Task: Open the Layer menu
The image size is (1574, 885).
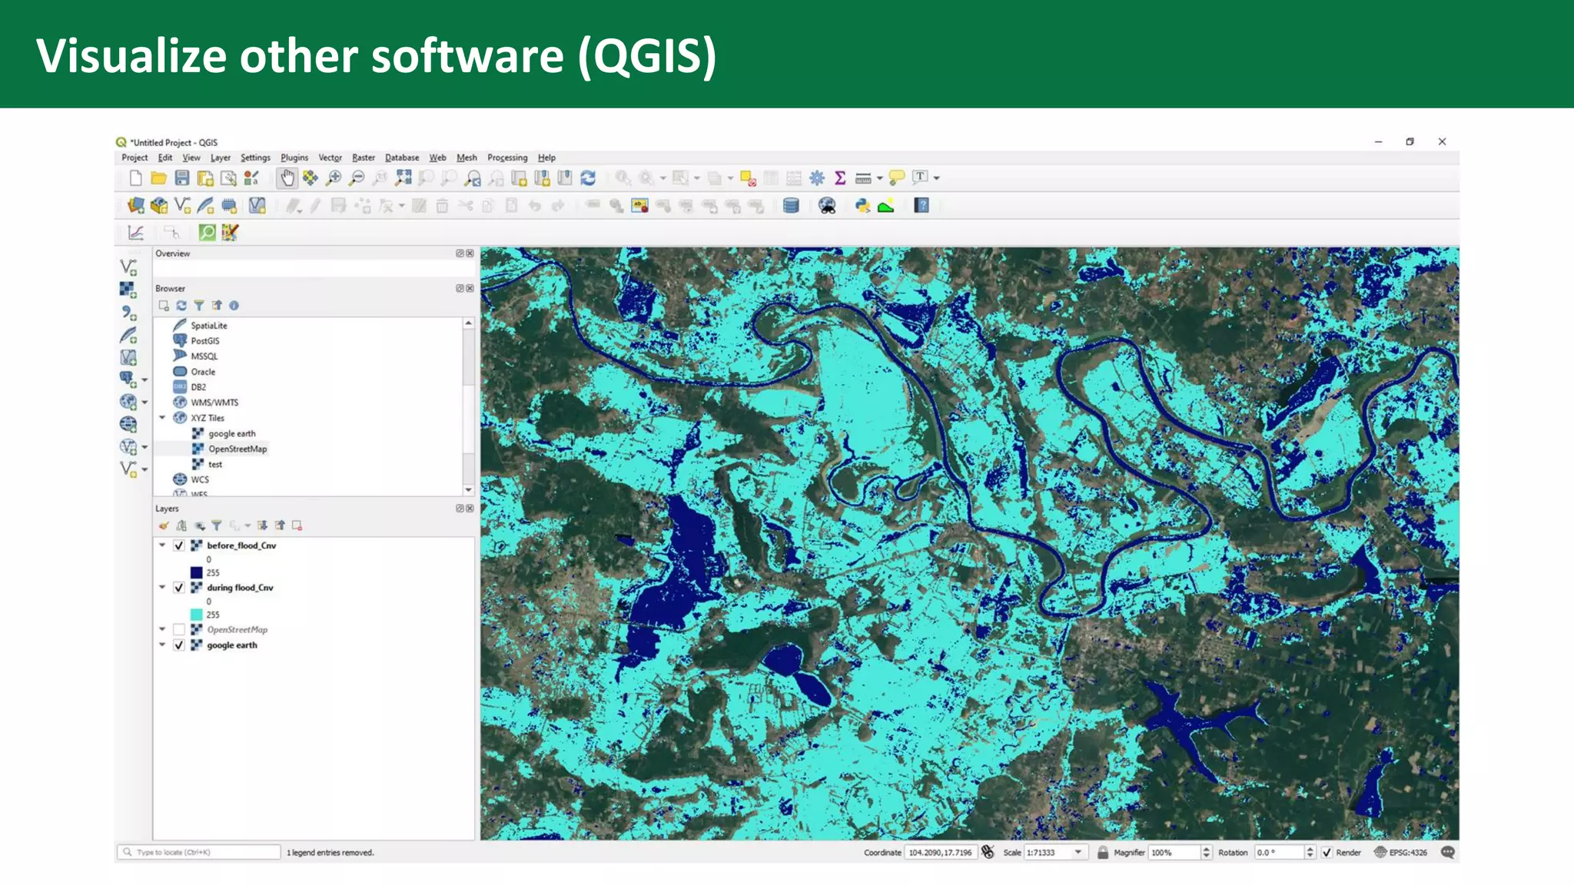Action: (x=221, y=157)
